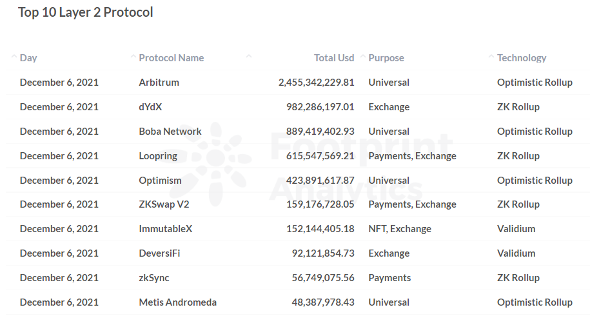This screenshot has width=590, height=325.
Task: Click the Top 10 Layer 2 Protocol title
Action: click(x=85, y=12)
